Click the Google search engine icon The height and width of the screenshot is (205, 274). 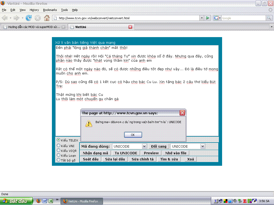[216, 18]
